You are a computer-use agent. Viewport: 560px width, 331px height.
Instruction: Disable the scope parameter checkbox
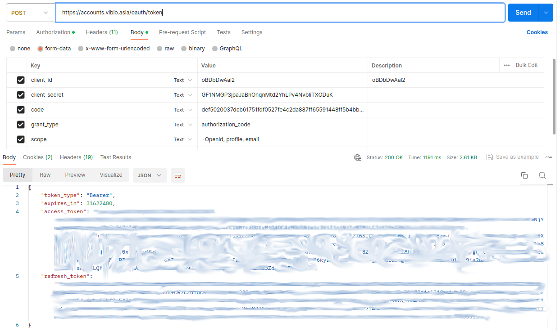[21, 139]
